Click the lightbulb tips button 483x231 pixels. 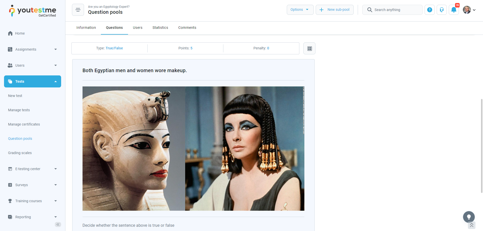coord(469,217)
